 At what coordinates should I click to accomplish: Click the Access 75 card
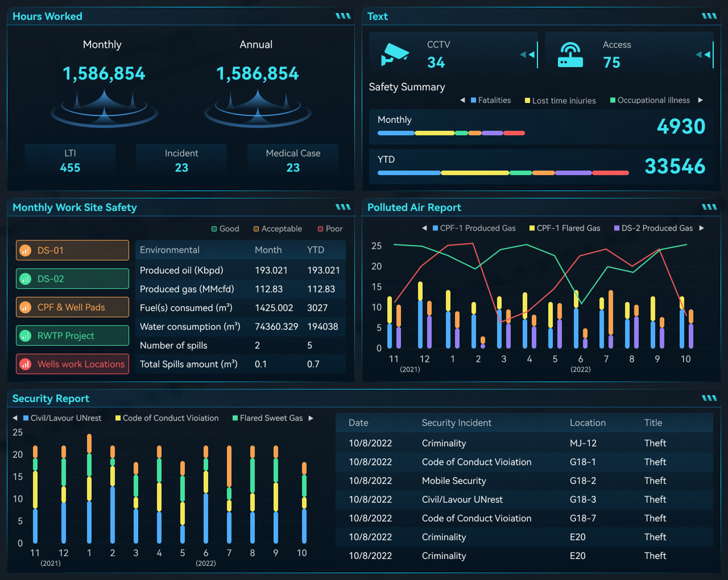(x=629, y=55)
